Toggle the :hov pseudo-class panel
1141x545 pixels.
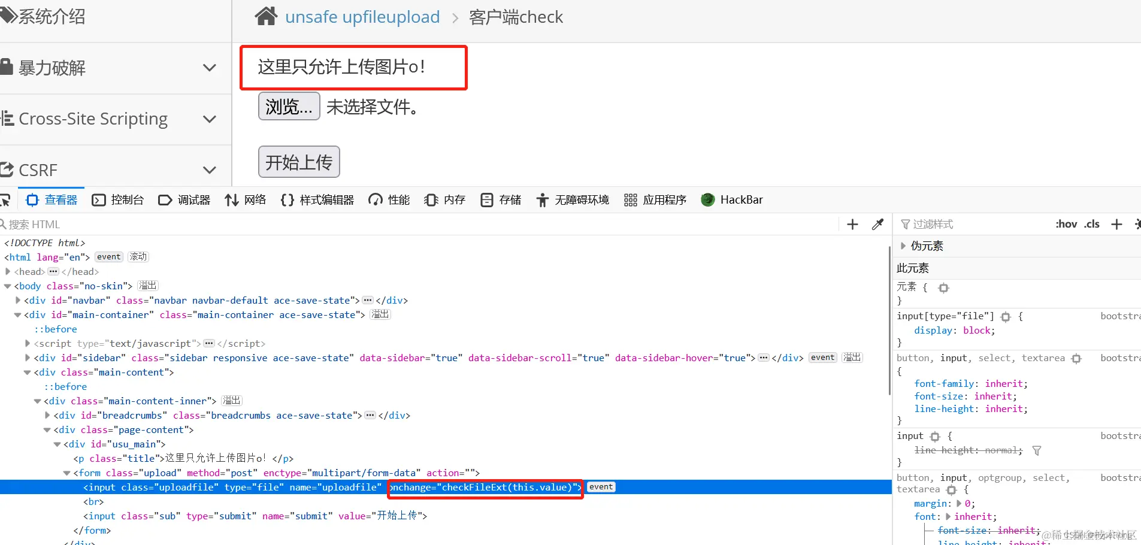coord(1066,225)
